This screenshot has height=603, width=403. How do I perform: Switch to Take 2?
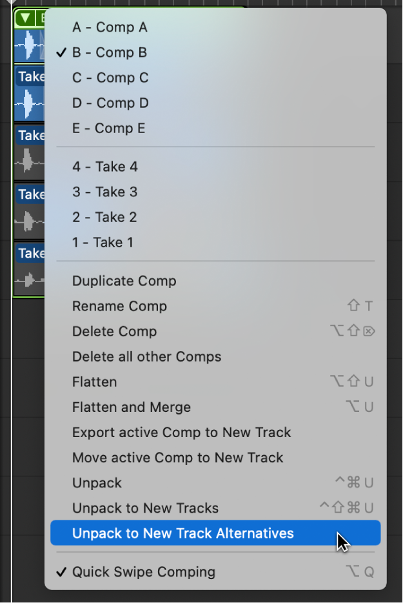(105, 217)
